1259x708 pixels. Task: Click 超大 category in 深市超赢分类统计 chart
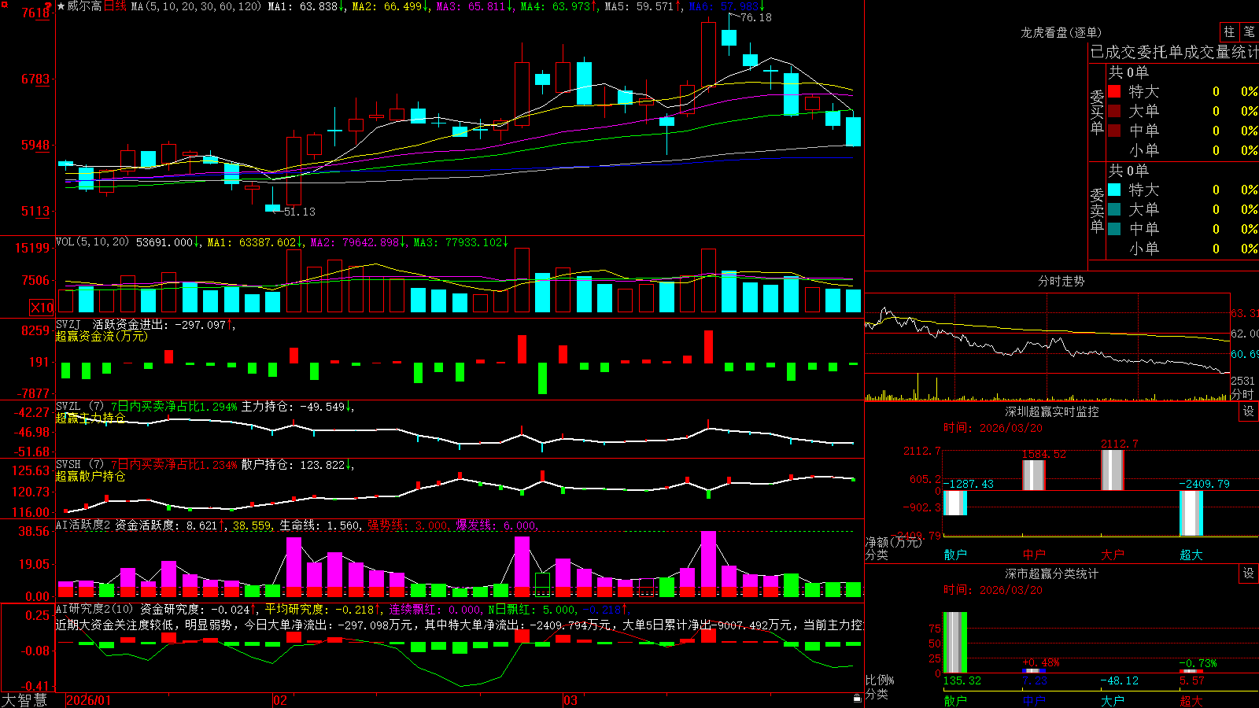coord(1191,700)
